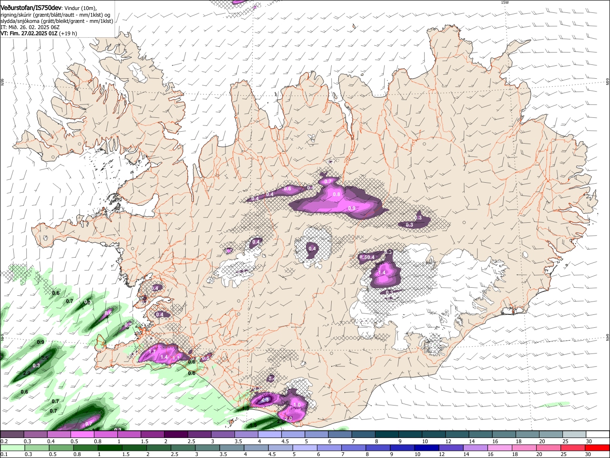Pick the darkest purple 2 swatch in upper legend row

pyautogui.click(x=176, y=434)
